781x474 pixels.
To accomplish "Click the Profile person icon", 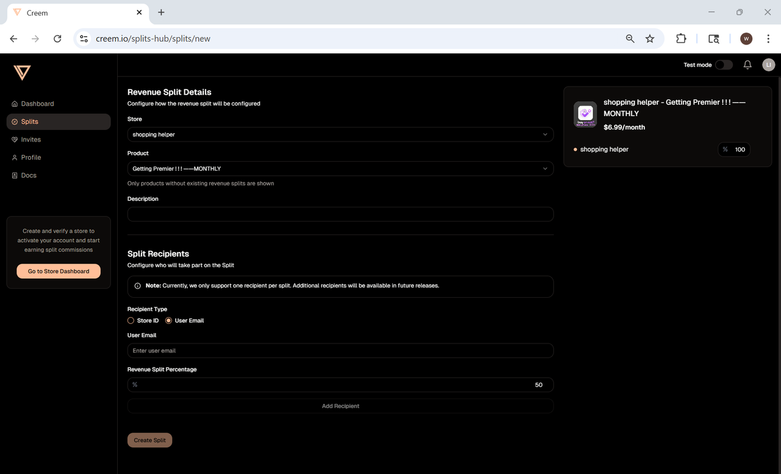I will [15, 157].
